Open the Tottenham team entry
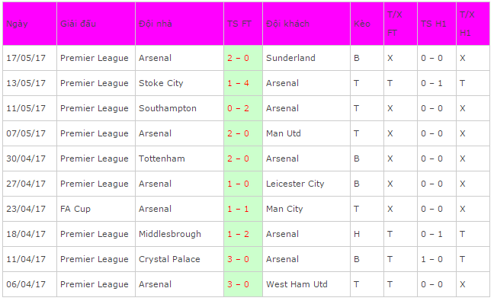Viewport: 494px width, 301px height. 162,159
